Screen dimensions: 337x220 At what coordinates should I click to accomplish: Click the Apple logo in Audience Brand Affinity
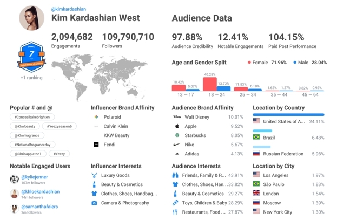[x=177, y=126]
